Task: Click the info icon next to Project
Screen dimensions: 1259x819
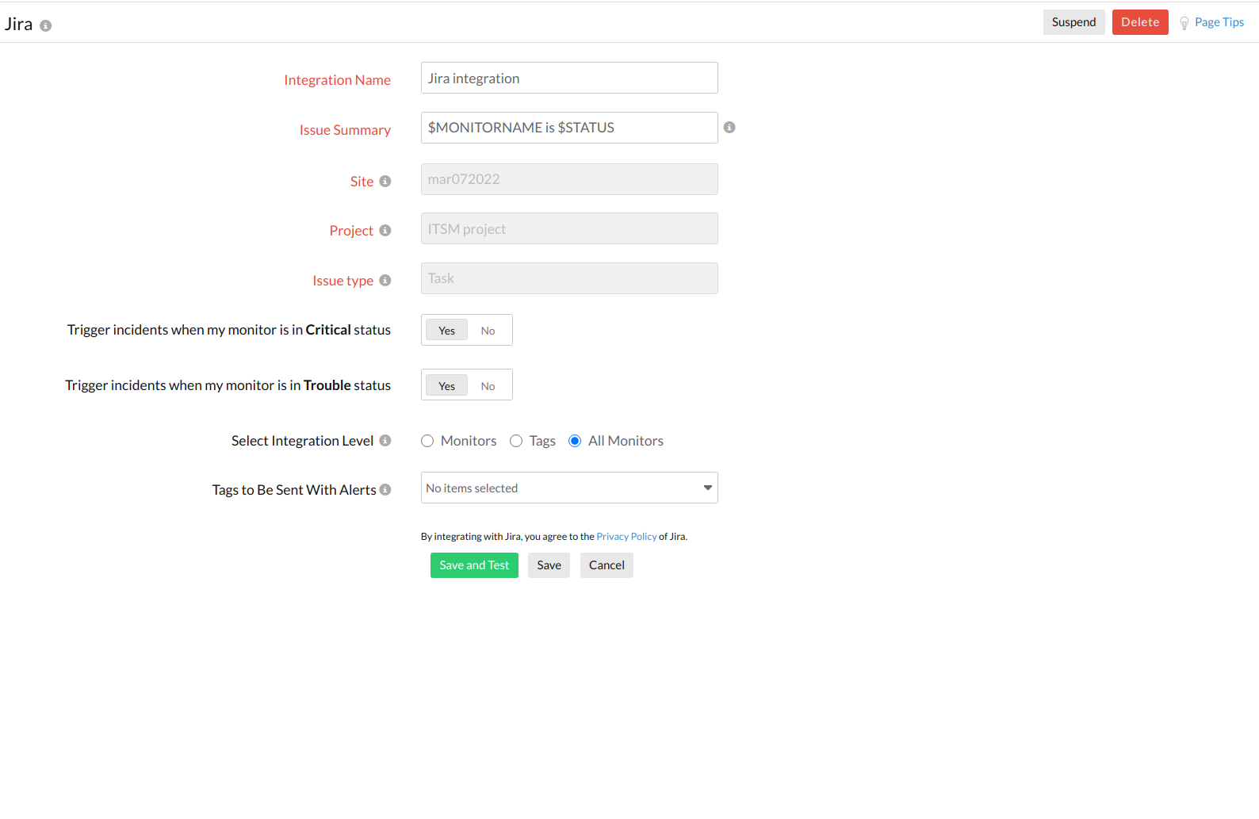Action: (385, 231)
